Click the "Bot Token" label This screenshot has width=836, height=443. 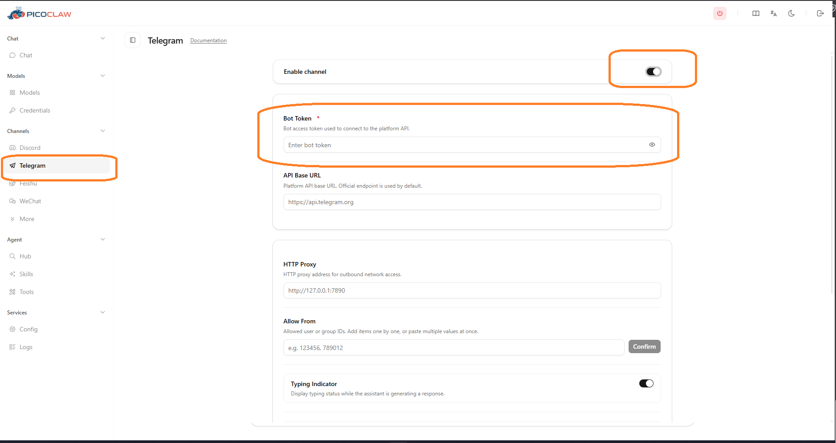[297, 118]
